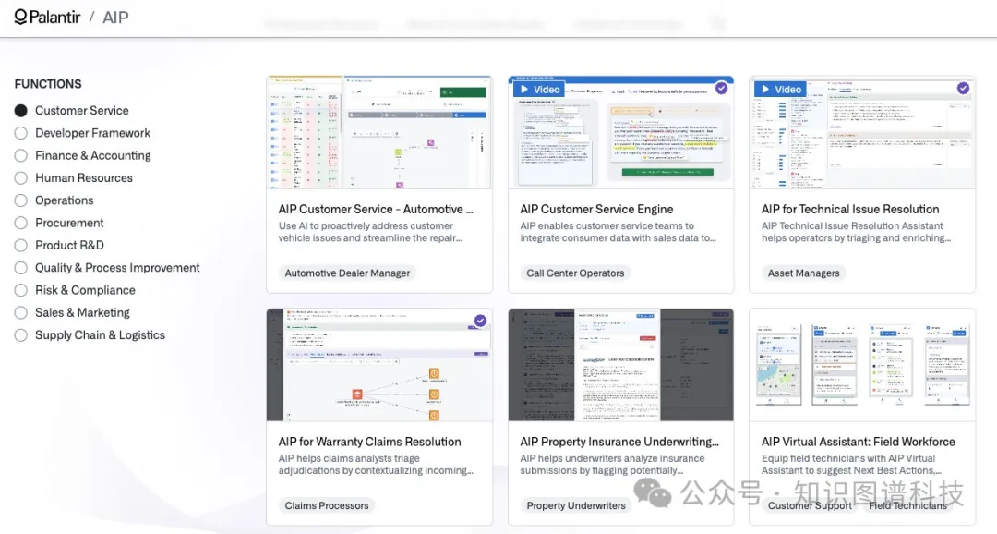Select Quality & Process Improvement filter
This screenshot has height=534, width=997.
[x=21, y=268]
